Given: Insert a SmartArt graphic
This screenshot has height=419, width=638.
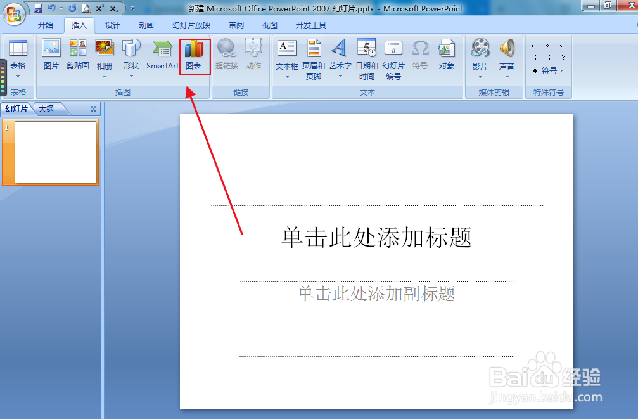Looking at the screenshot, I should [x=162, y=55].
